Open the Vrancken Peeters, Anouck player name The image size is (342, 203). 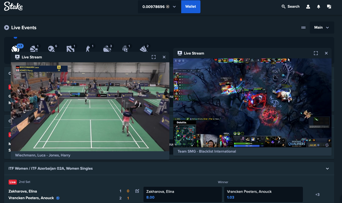(x=31, y=198)
